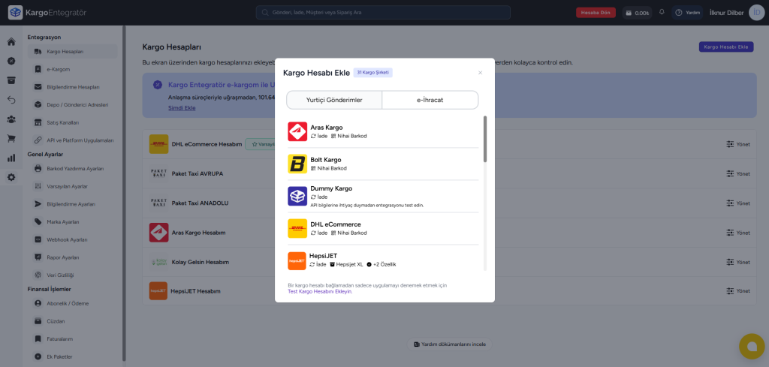Open the chat bubble widget

[752, 346]
